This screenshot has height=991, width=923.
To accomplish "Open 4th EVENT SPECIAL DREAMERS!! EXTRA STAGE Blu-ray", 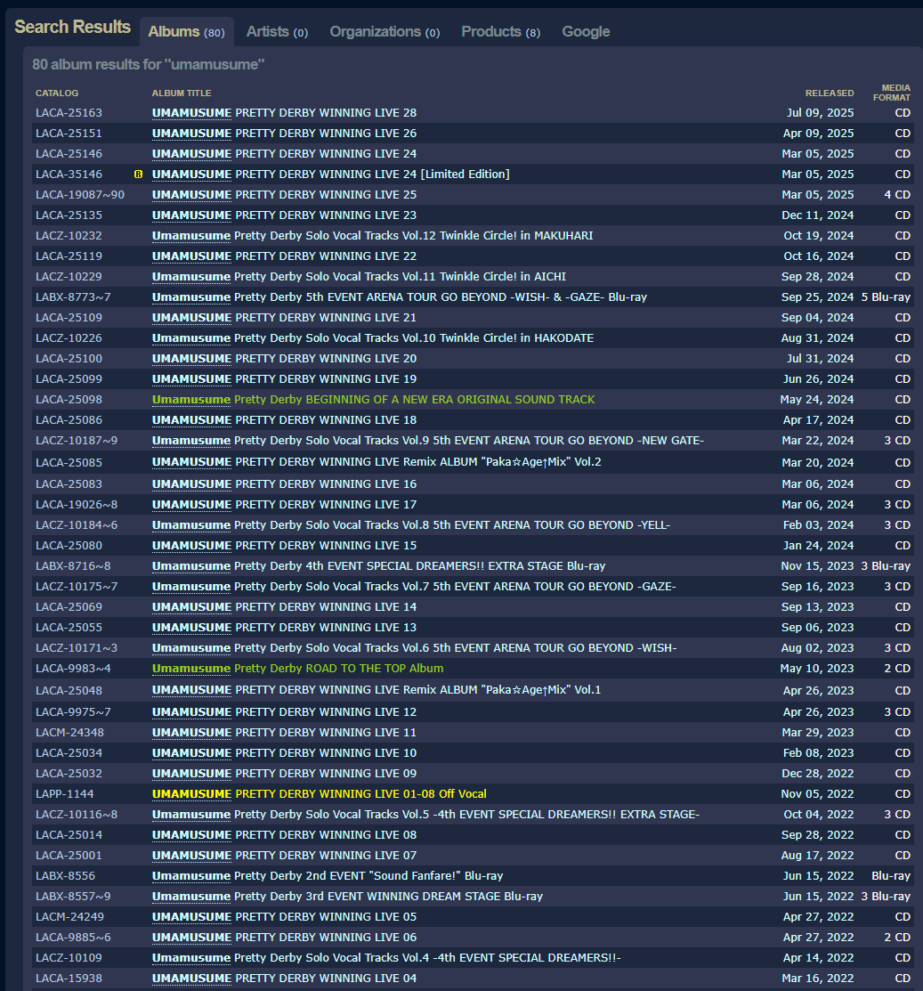I will [x=378, y=566].
